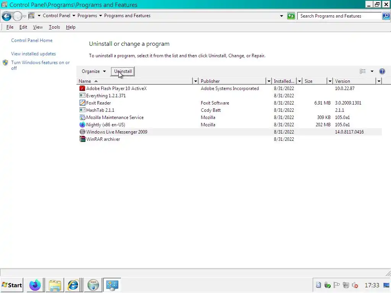Click the 202 MB size cell
Image resolution: width=391 pixels, height=293 pixels.
click(x=323, y=125)
